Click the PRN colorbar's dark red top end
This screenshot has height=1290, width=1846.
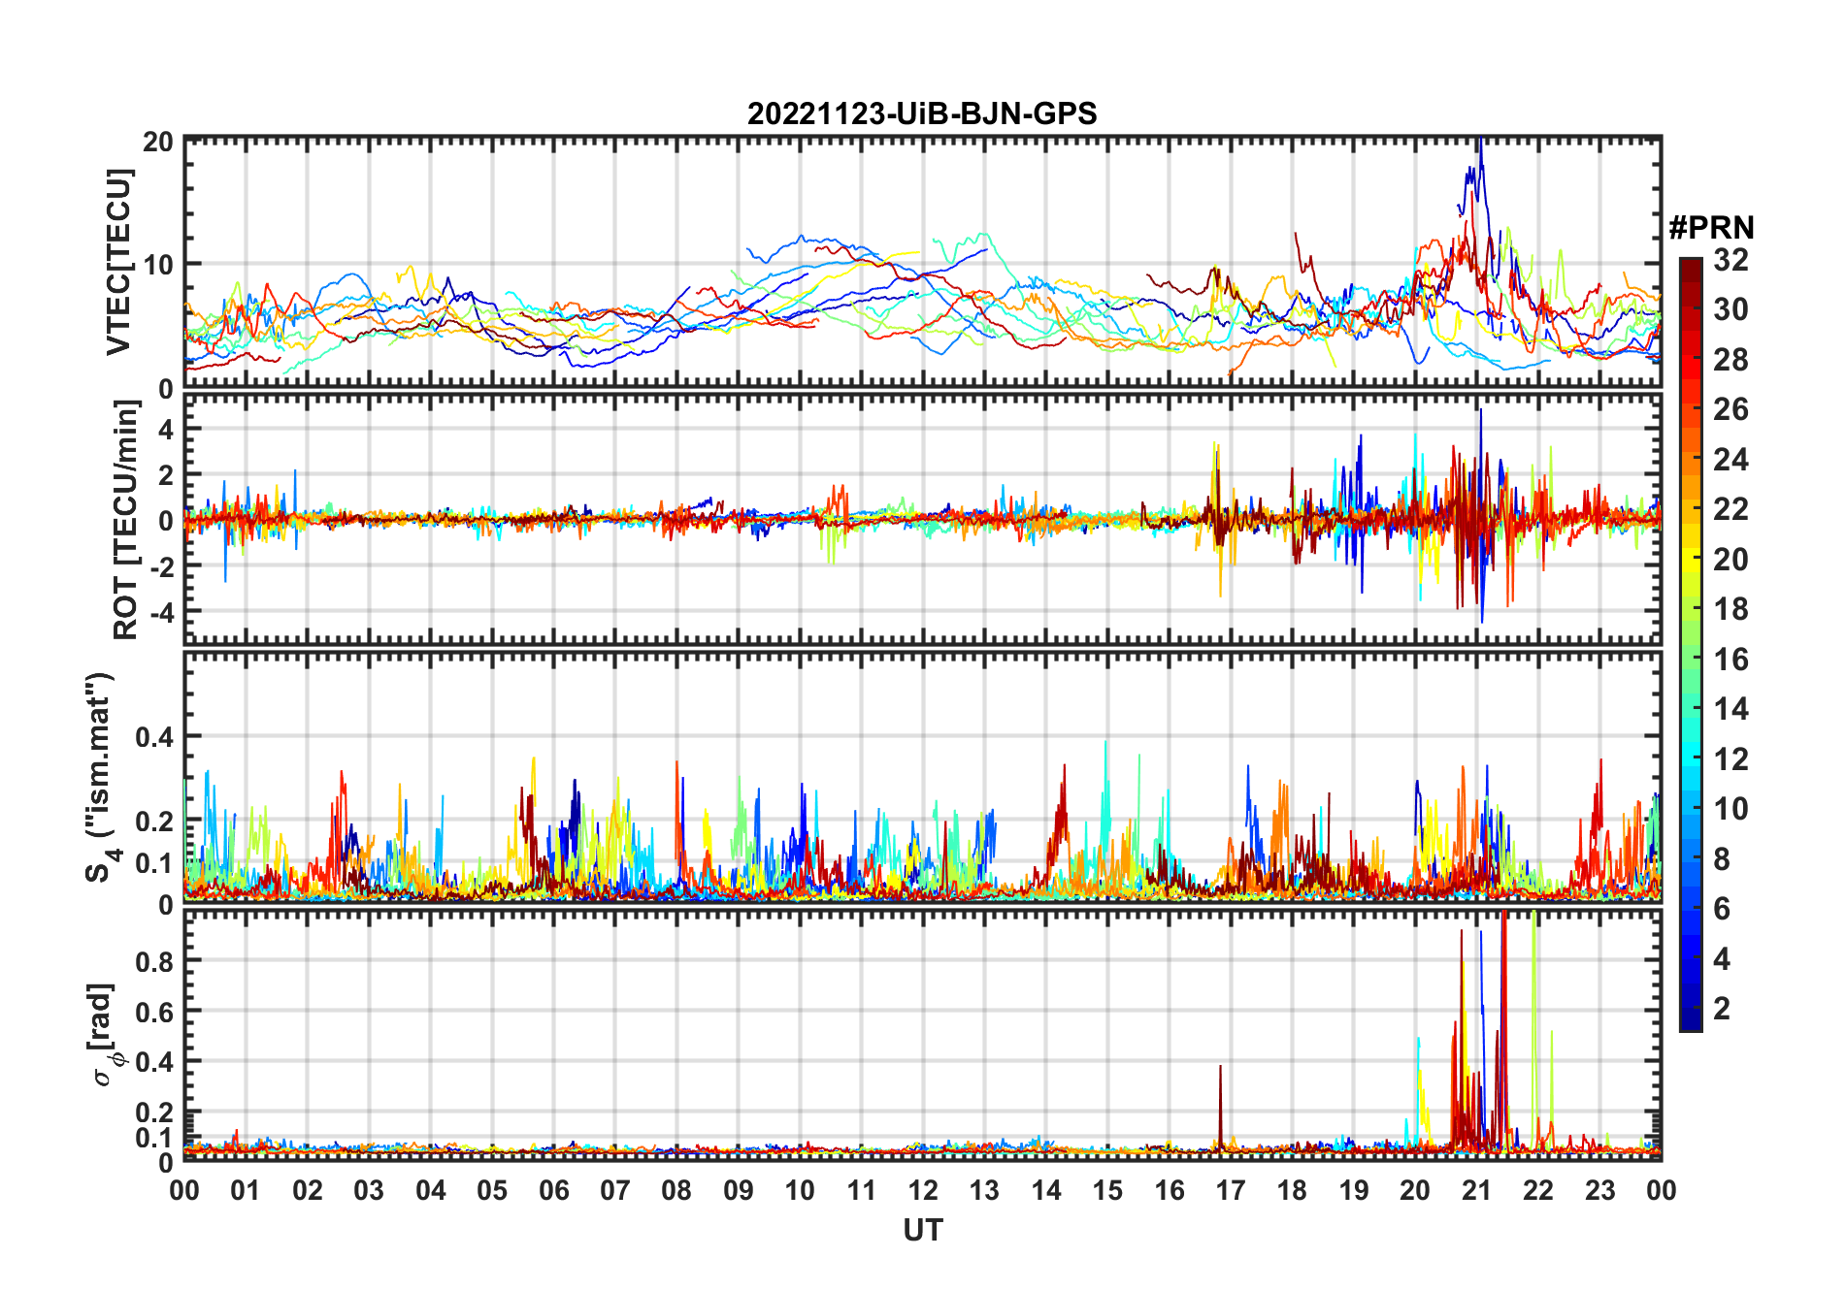pyautogui.click(x=1691, y=269)
